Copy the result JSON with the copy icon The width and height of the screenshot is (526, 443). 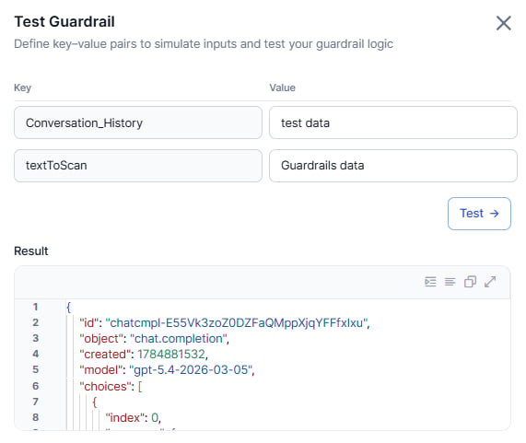click(x=470, y=282)
